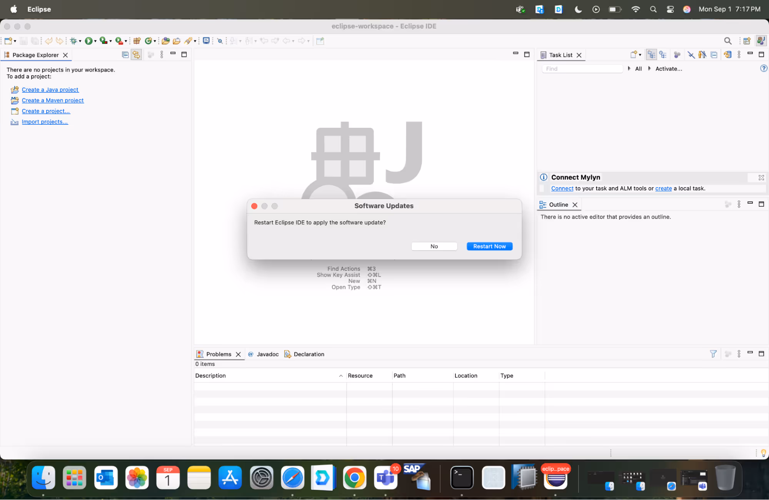The height and width of the screenshot is (500, 769).
Task: Expand the All working set arrow
Action: click(x=629, y=69)
